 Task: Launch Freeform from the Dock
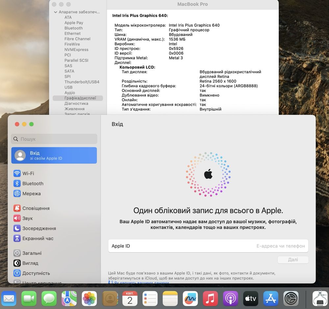coord(190,298)
